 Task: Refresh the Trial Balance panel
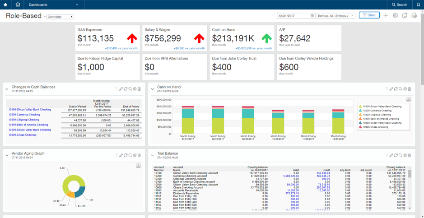(x=396, y=155)
